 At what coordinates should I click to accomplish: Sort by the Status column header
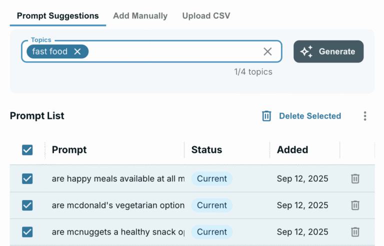click(206, 149)
